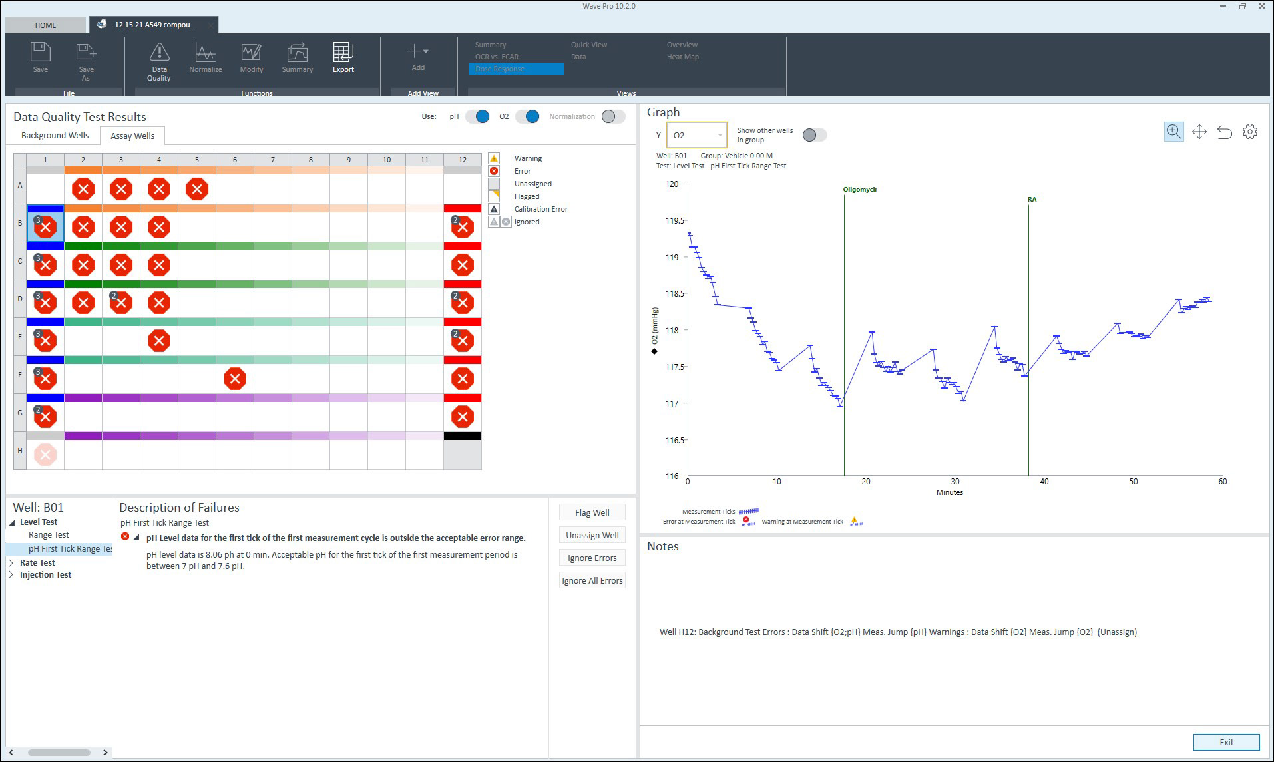
Task: Click the Add view plus icon
Action: click(x=414, y=51)
